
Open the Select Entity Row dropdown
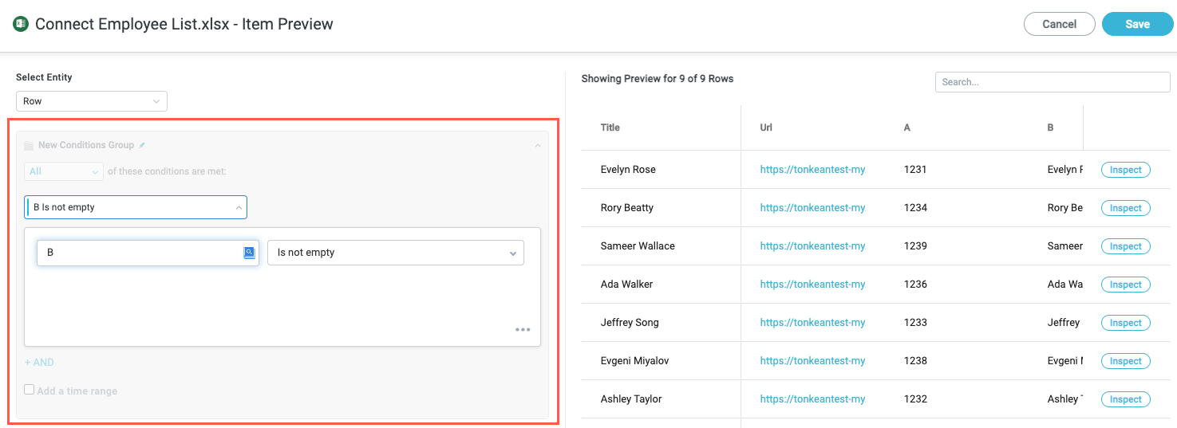(x=92, y=101)
